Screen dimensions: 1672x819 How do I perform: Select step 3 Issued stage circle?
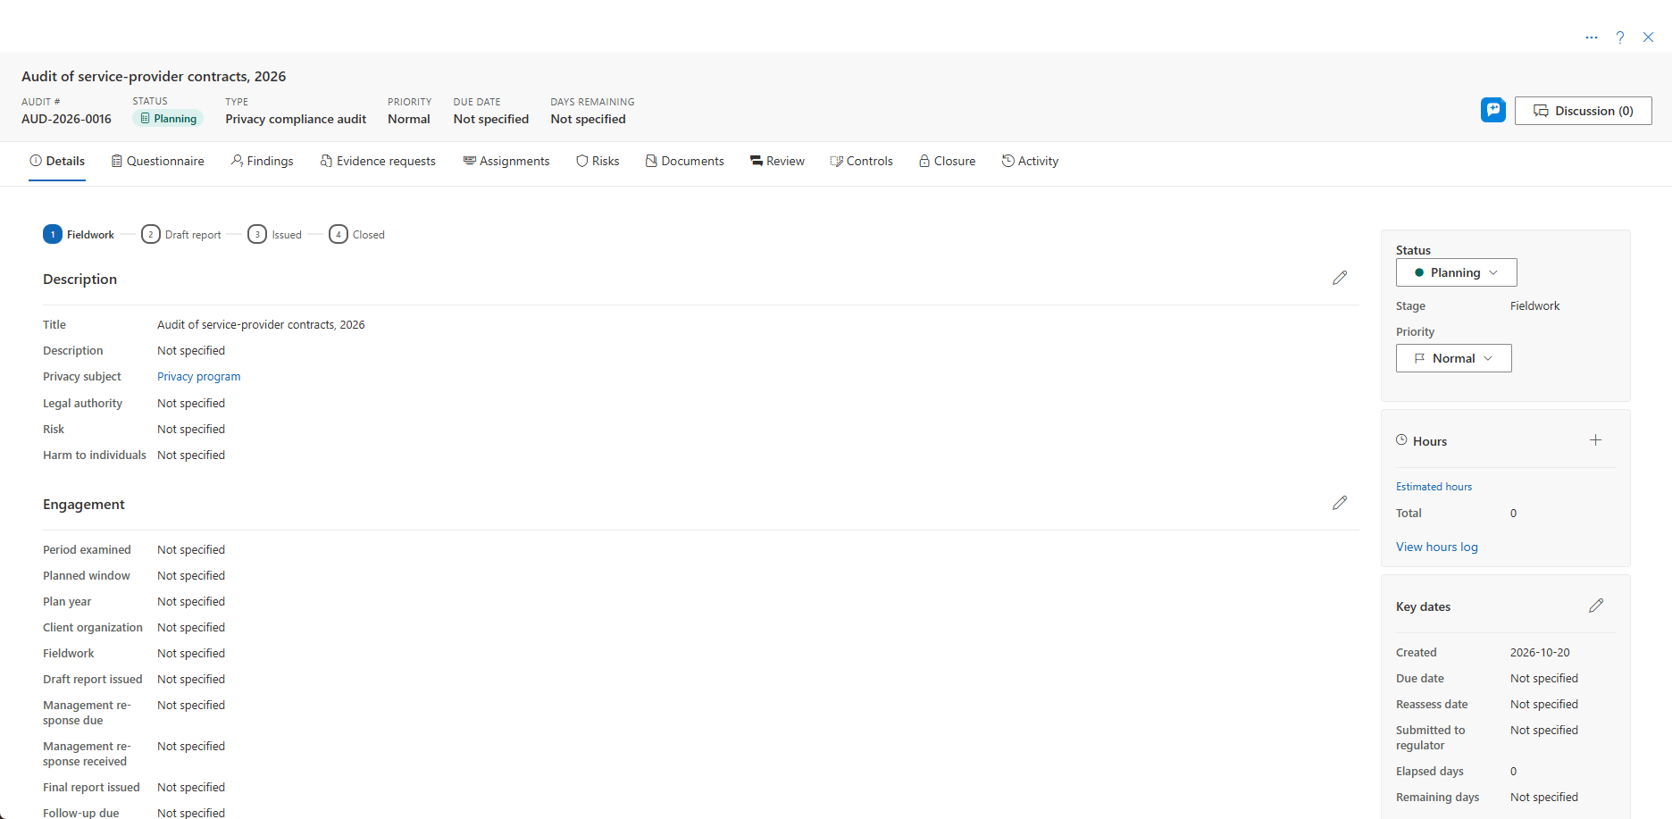pos(257,234)
